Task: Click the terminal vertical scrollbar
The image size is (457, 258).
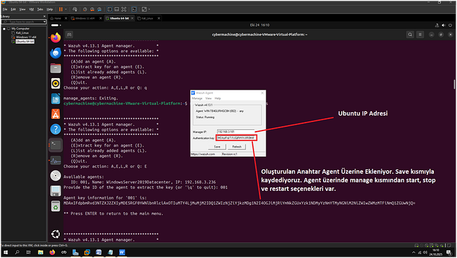Action: pyautogui.click(x=455, y=85)
